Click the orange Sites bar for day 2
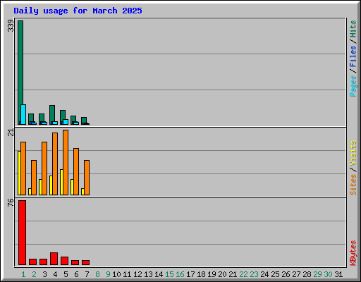Screen dimensions: 361x282 34,178
